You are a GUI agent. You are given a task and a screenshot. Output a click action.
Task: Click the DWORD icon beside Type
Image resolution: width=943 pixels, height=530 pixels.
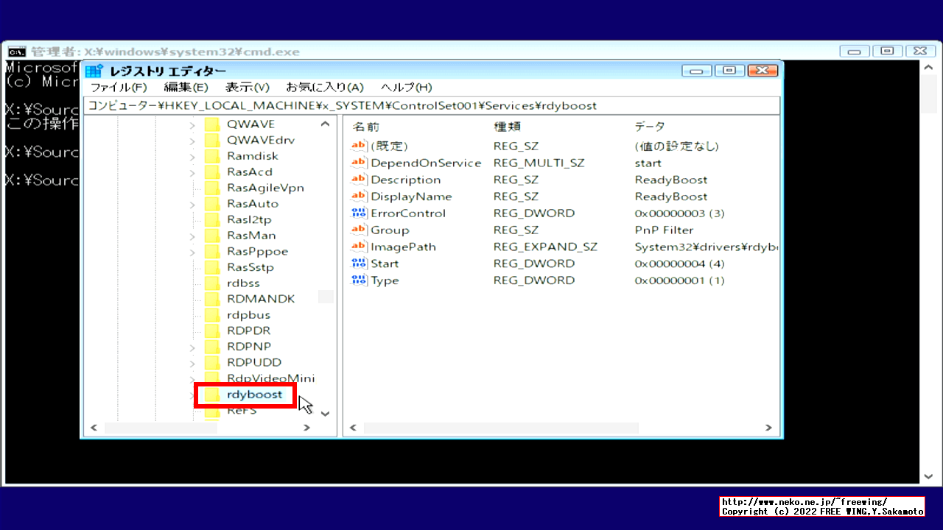(359, 280)
